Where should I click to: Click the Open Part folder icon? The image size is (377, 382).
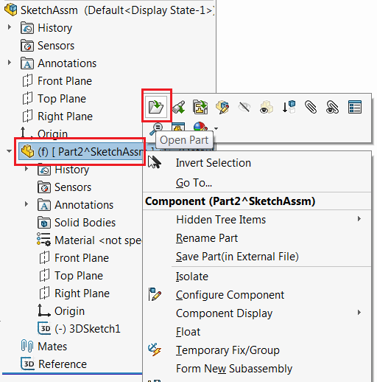point(156,107)
